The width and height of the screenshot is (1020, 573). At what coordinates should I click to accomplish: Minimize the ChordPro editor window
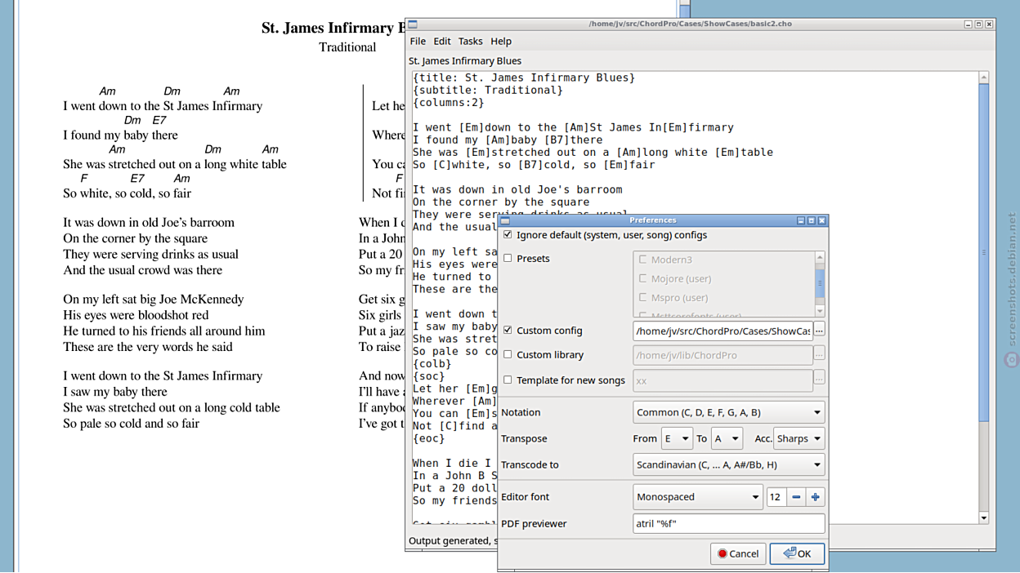[x=968, y=24]
